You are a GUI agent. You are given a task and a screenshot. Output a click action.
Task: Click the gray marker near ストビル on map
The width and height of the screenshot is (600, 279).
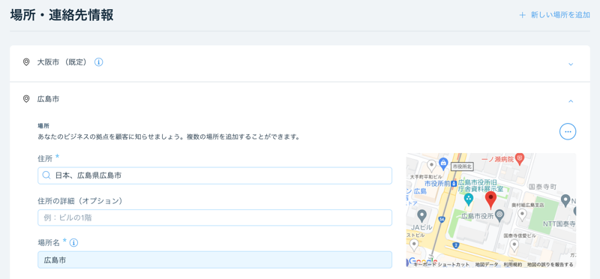pyautogui.click(x=414, y=244)
